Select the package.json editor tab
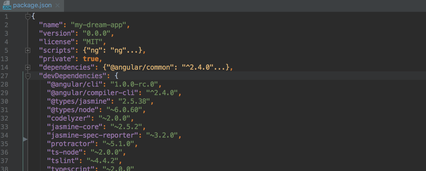The image size is (426, 171). click(x=32, y=5)
